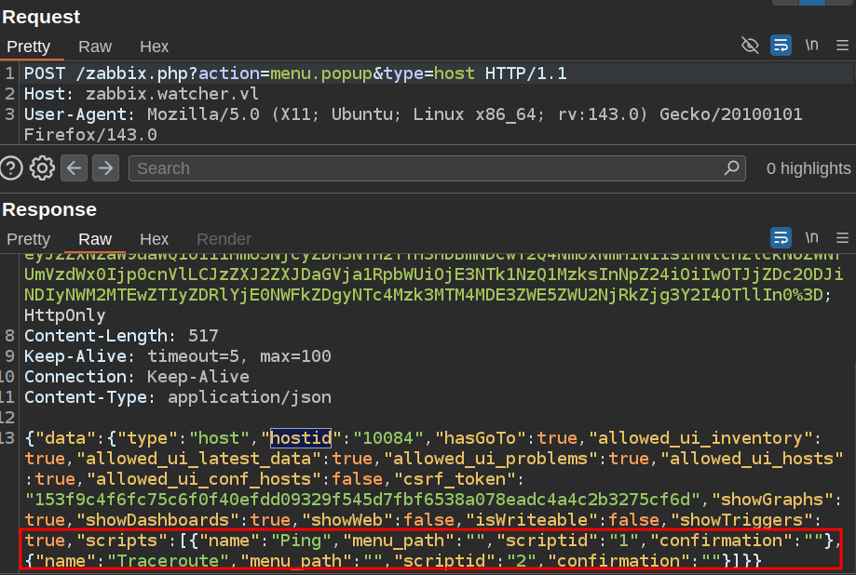Switch Request view to Raw tab

95,46
